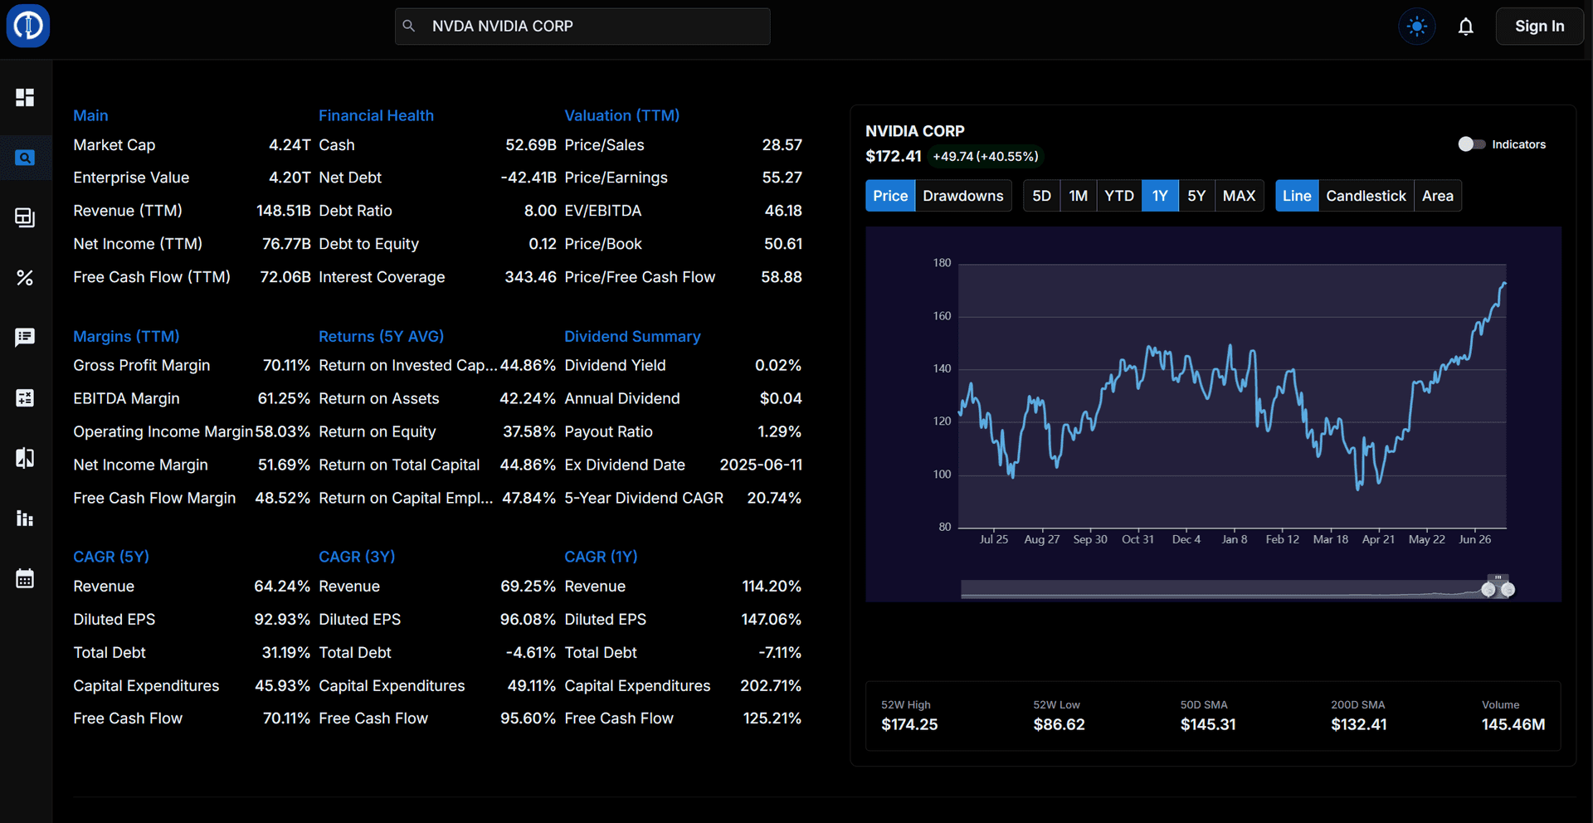
Task: Select the 5Y chart timeframe tab
Action: pos(1196,195)
